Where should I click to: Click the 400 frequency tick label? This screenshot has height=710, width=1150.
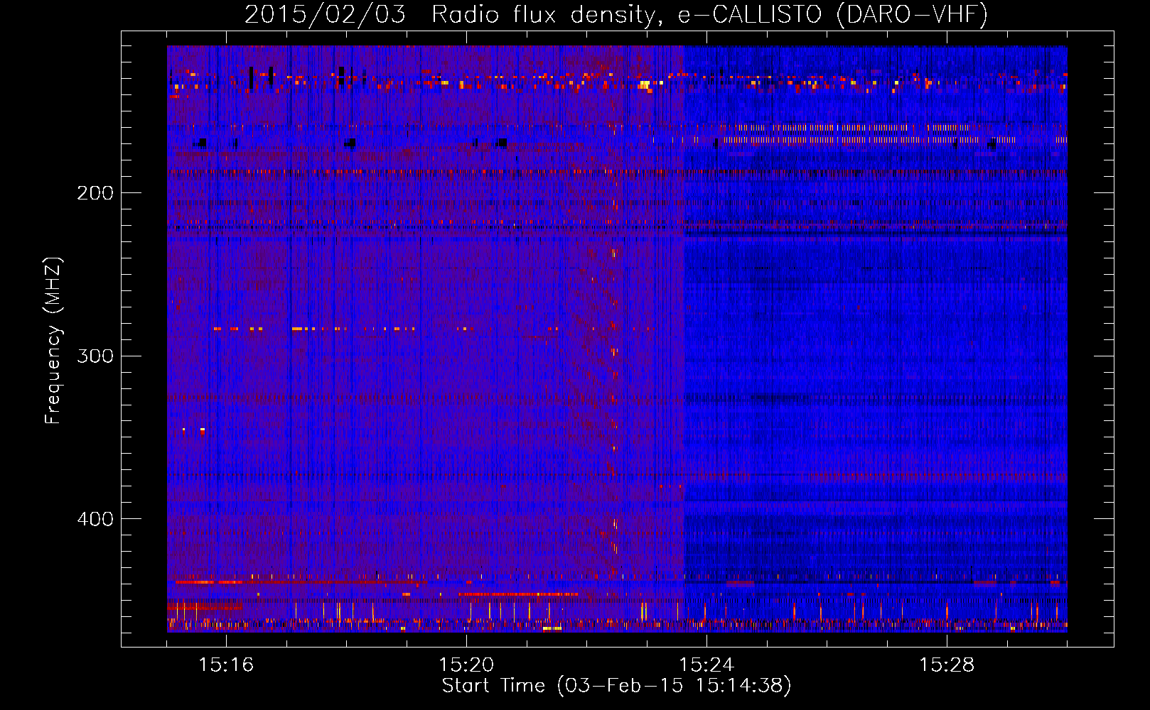pos(95,519)
